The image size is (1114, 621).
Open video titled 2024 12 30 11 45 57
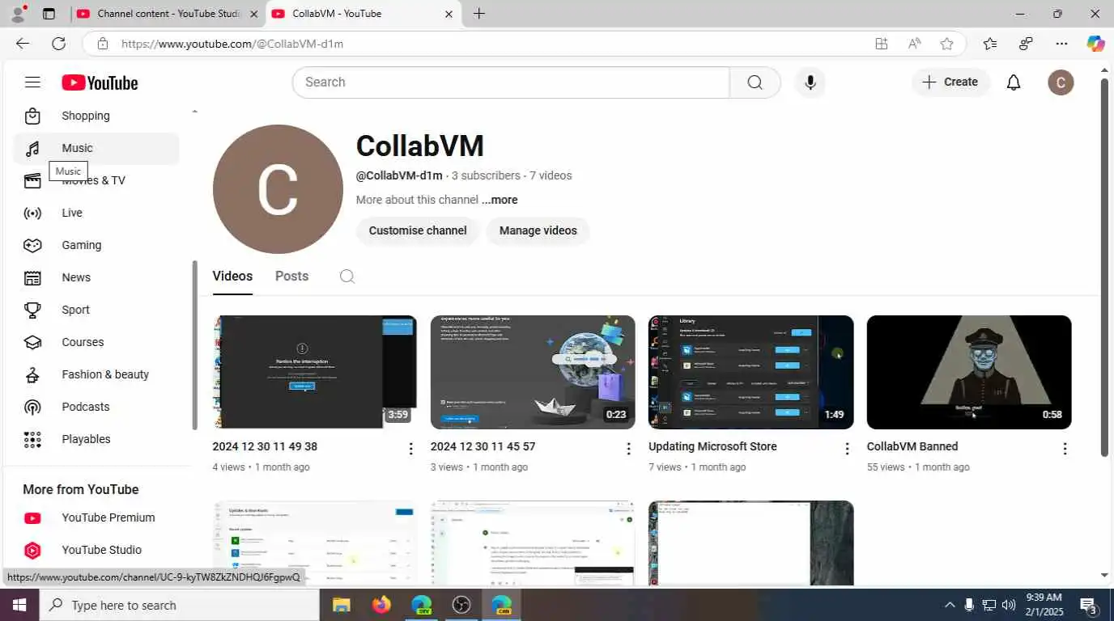coord(483,446)
